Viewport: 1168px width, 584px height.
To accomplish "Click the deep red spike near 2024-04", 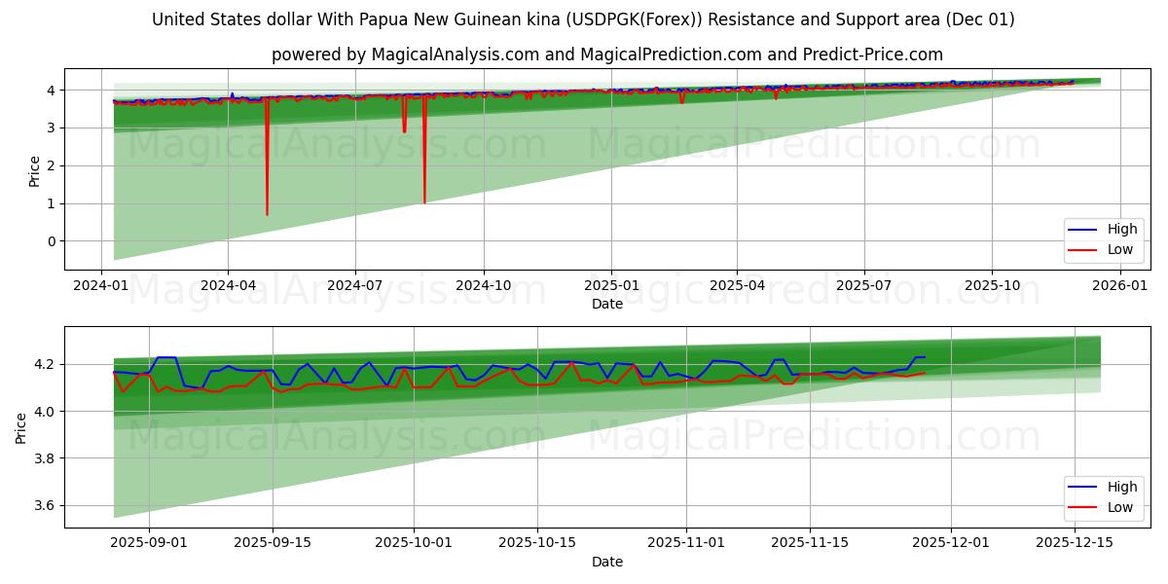I will tap(267, 165).
